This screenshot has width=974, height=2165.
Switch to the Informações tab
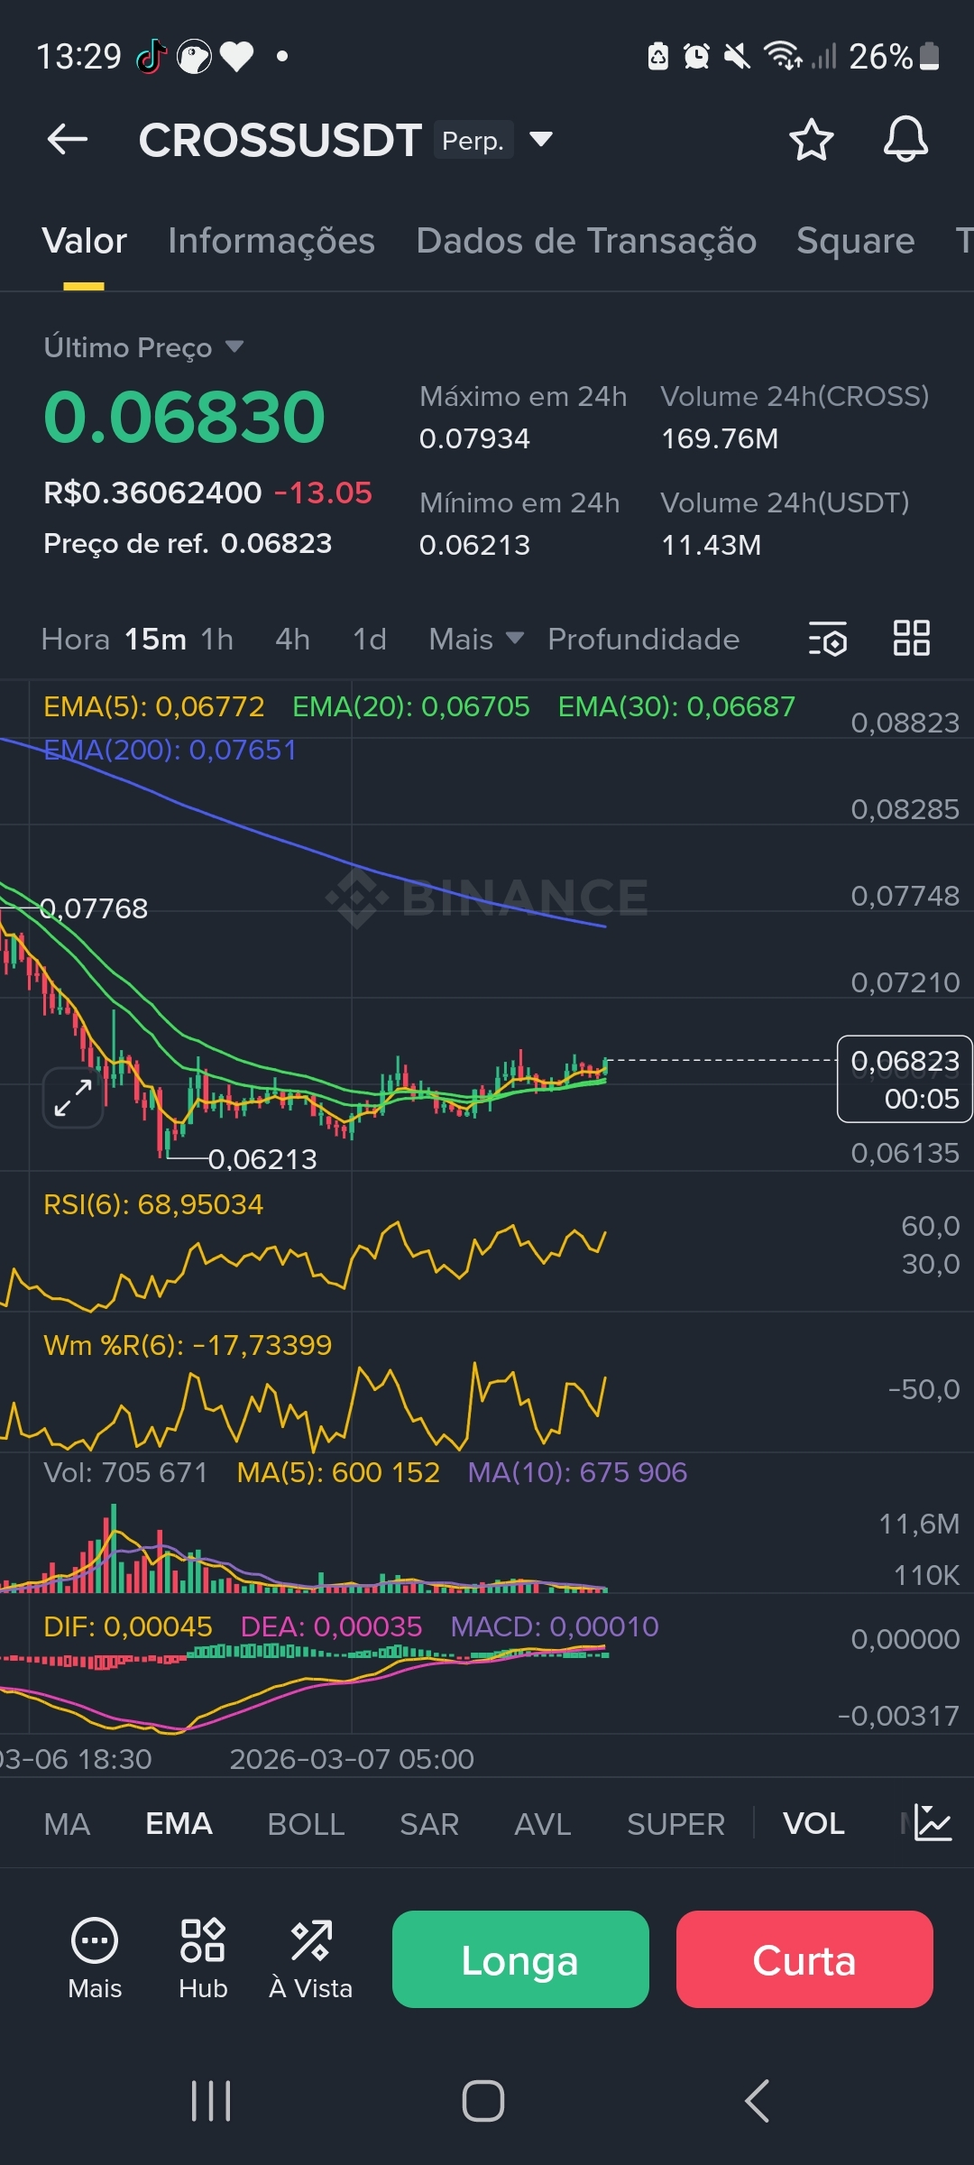point(271,242)
